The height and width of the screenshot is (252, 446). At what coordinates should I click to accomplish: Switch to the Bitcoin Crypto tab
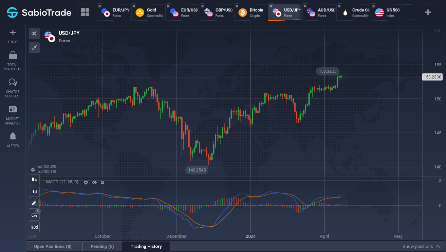(250, 13)
